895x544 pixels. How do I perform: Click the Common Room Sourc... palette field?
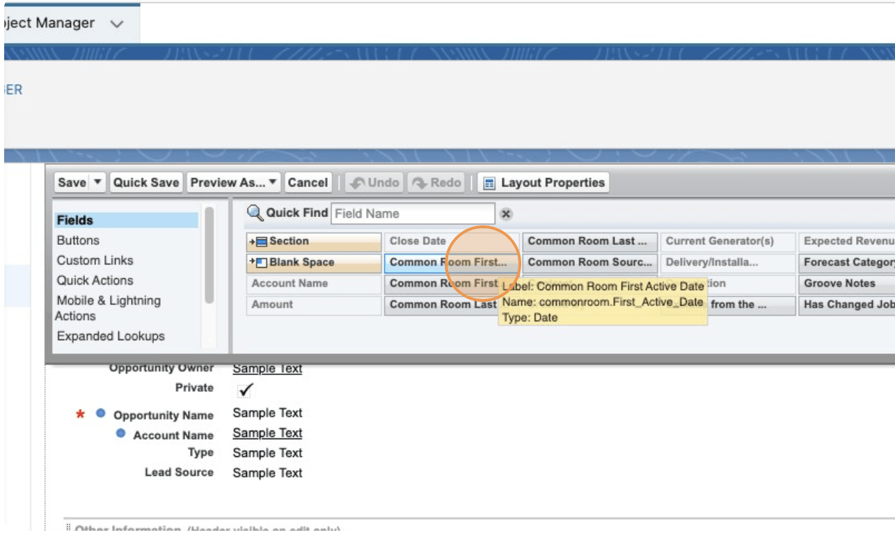click(589, 262)
